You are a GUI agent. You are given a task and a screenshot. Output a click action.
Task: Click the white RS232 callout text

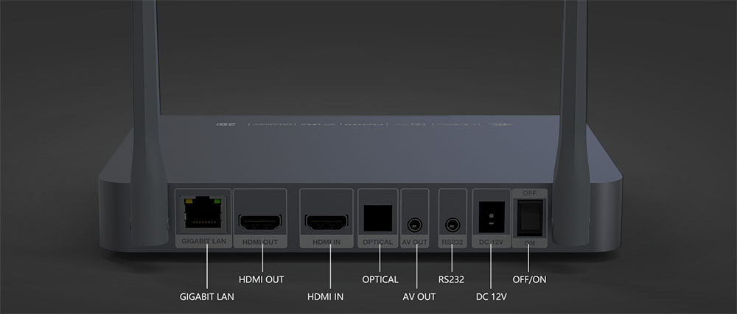point(451,279)
